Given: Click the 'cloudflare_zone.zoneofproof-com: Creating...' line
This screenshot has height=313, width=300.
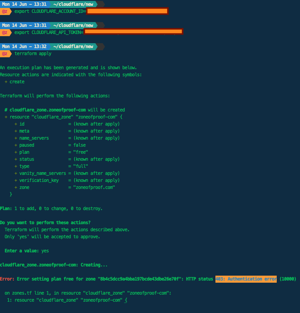Looking at the screenshot, I should (54, 265).
